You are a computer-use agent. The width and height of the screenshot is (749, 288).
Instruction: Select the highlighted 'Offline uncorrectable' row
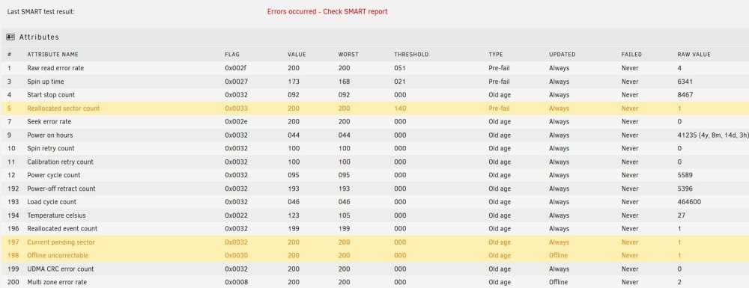pos(374,255)
